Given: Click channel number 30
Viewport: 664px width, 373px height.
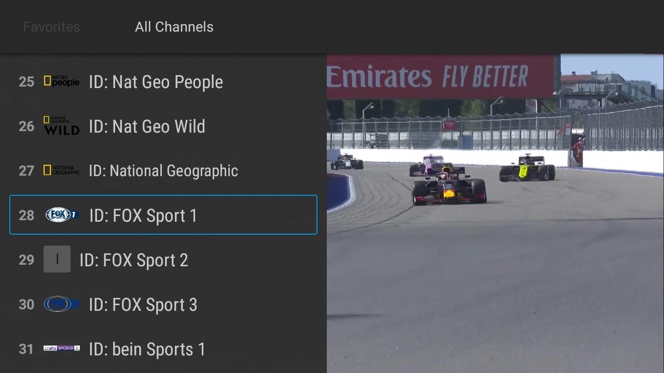Looking at the screenshot, I should click(x=26, y=305).
